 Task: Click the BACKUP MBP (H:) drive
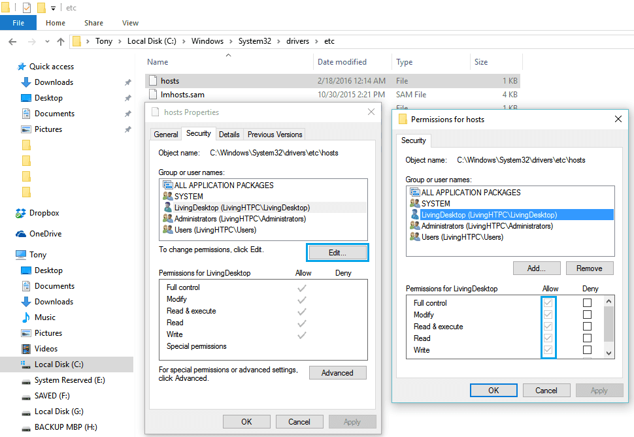pos(65,427)
